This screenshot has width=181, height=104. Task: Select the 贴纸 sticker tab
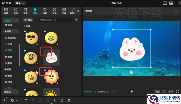(35, 11)
